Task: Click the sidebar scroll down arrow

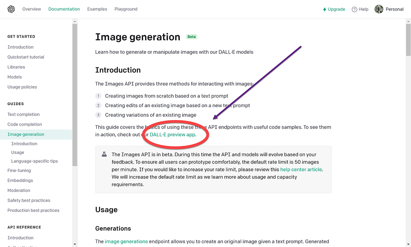Action: pos(75,244)
